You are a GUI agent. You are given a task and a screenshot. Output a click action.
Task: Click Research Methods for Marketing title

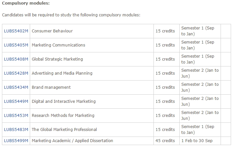pos(63,116)
